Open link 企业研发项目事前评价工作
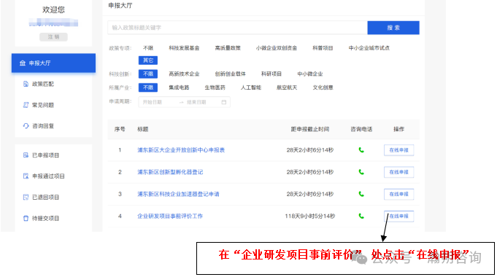Screen dimensions: 497x277 [x=170, y=216]
